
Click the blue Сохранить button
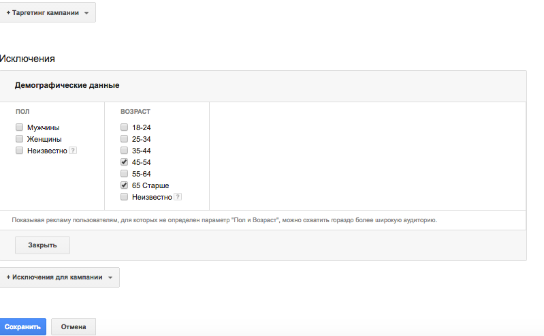(22, 327)
